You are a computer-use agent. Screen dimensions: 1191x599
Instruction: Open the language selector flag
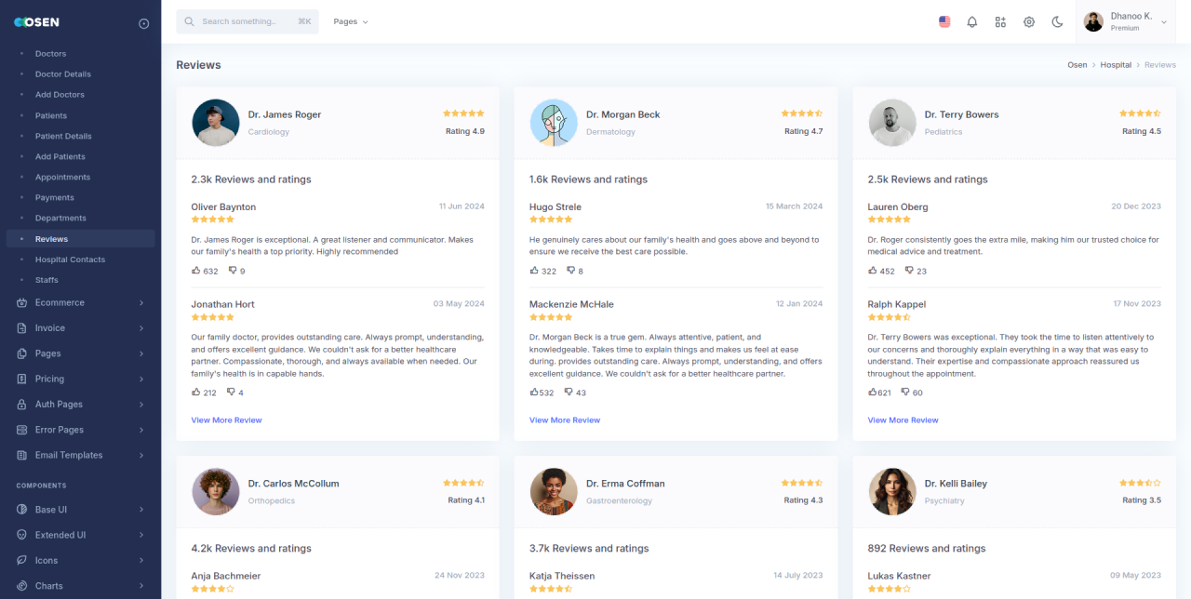[944, 21]
